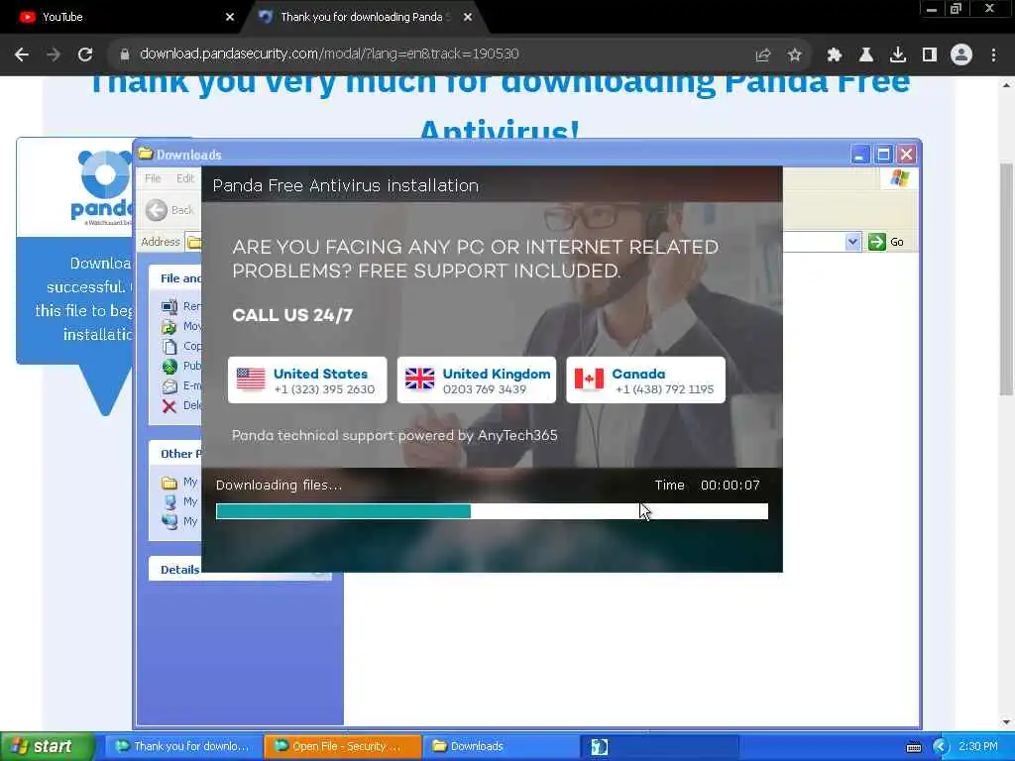Viewport: 1015px width, 761px height.
Task: Click the Go button in Downloads window
Action: (887, 242)
